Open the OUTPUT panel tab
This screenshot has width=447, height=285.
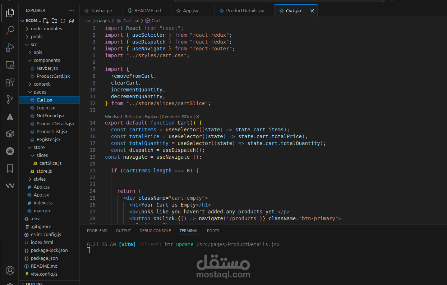(x=123, y=231)
